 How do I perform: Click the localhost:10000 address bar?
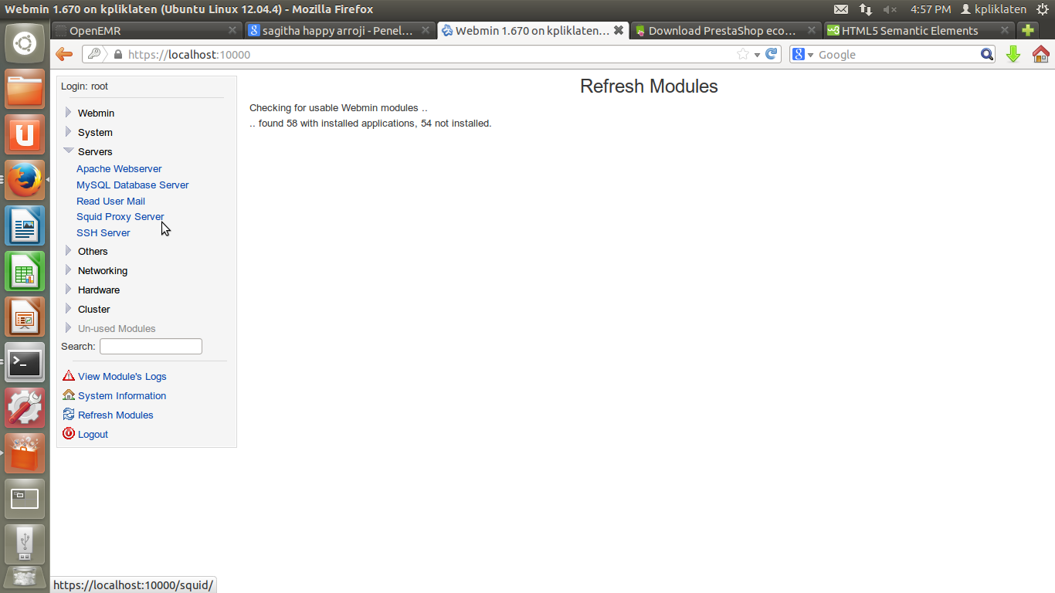(425, 55)
